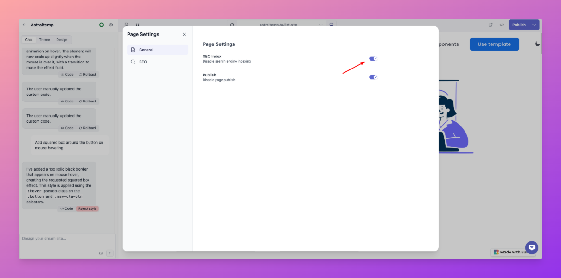Screen dimensions: 561x278
Task: Click Code under first custom code message
Action: coord(67,101)
